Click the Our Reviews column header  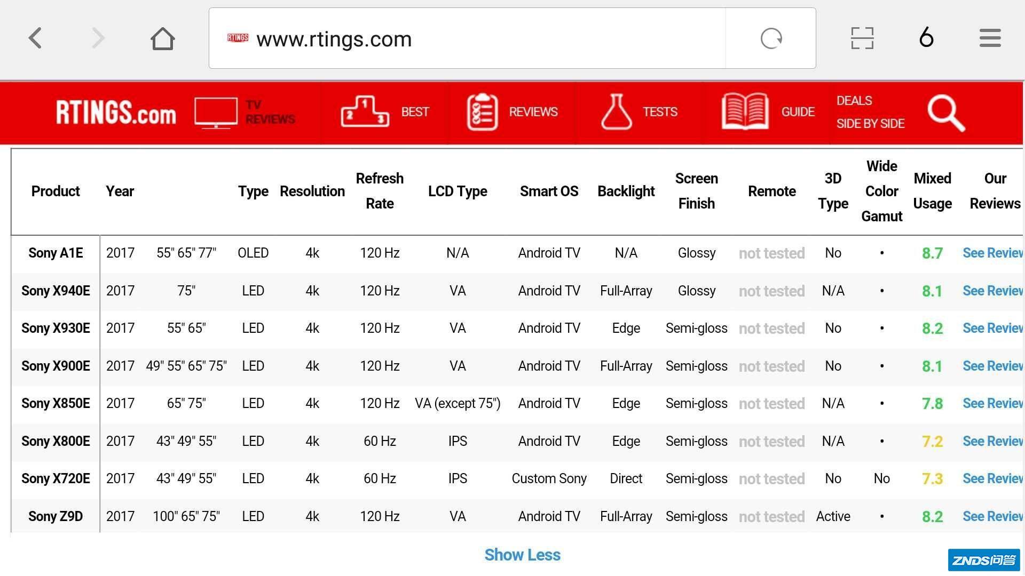(995, 191)
